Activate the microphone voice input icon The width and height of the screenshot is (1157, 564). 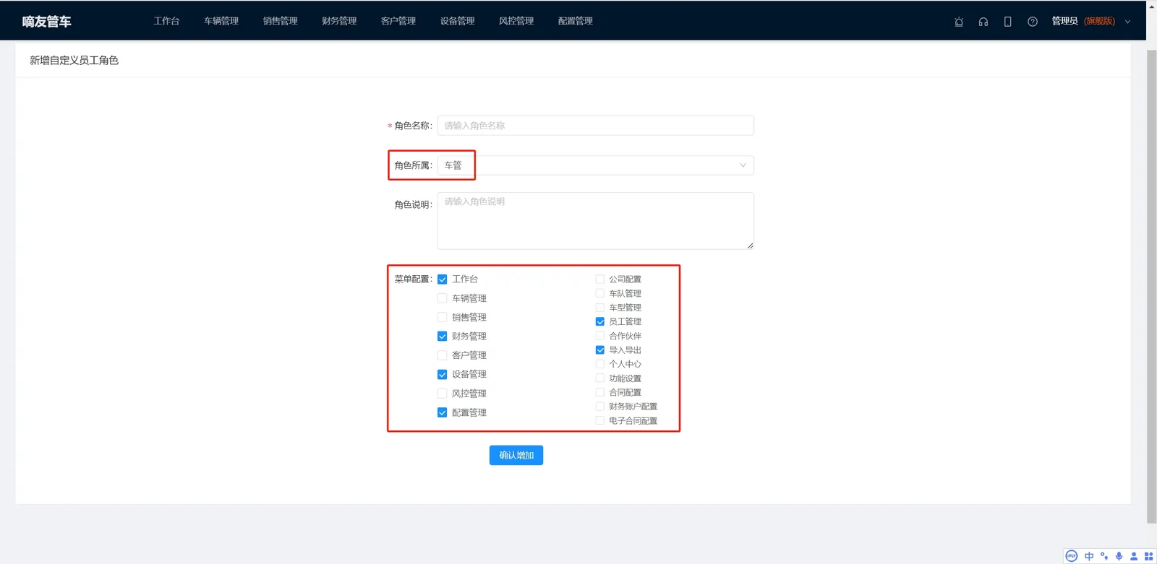1119,556
